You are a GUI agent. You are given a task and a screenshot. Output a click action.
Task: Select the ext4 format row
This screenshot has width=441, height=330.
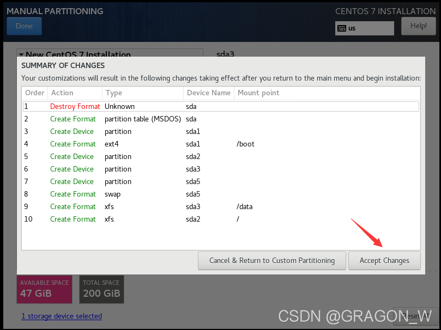[221, 144]
